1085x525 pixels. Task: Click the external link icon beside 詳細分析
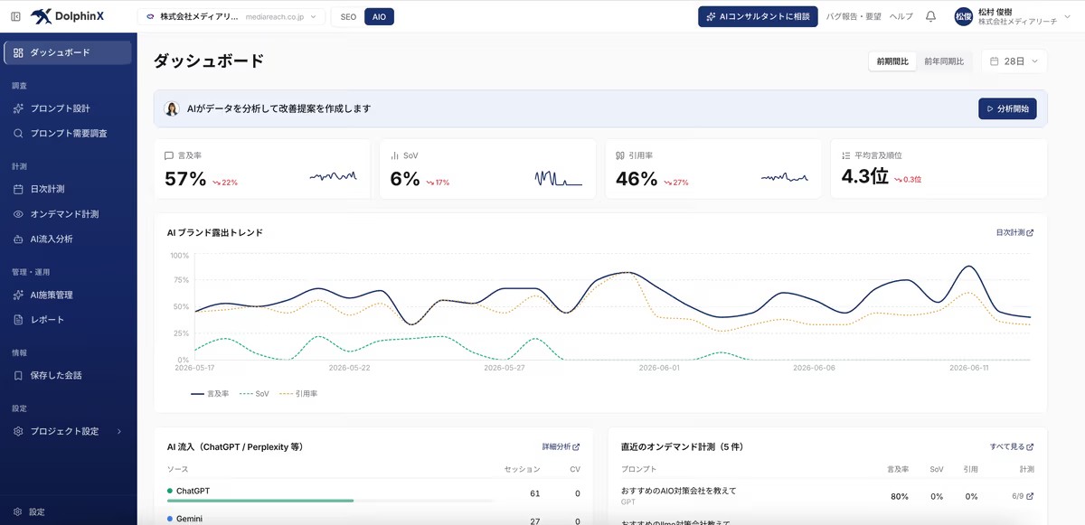click(576, 446)
